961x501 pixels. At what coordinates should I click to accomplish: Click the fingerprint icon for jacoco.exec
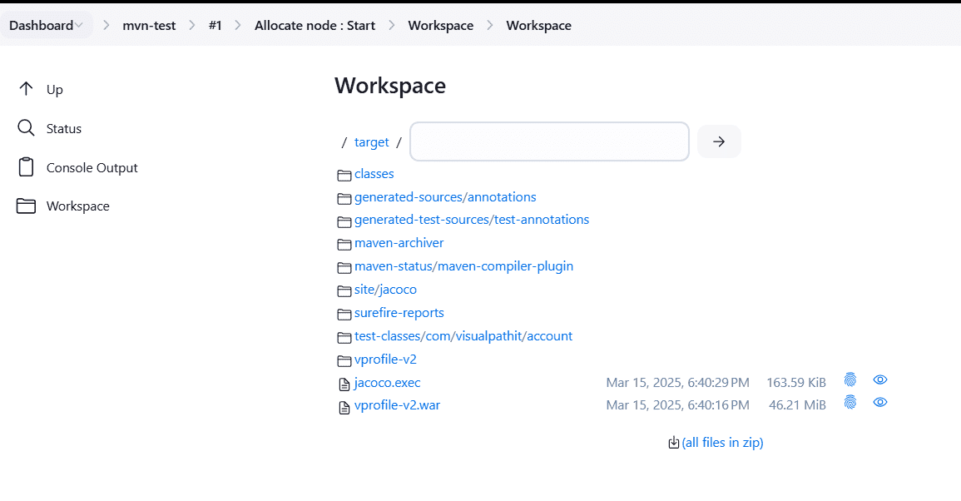point(850,379)
